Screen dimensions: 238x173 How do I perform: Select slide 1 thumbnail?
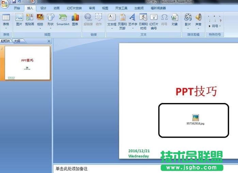pos(28,63)
